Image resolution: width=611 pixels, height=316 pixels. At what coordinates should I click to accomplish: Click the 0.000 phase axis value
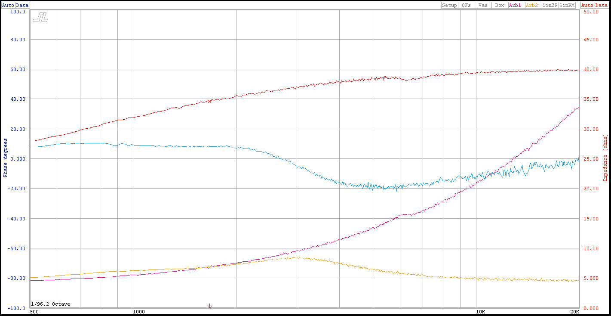tap(18, 159)
